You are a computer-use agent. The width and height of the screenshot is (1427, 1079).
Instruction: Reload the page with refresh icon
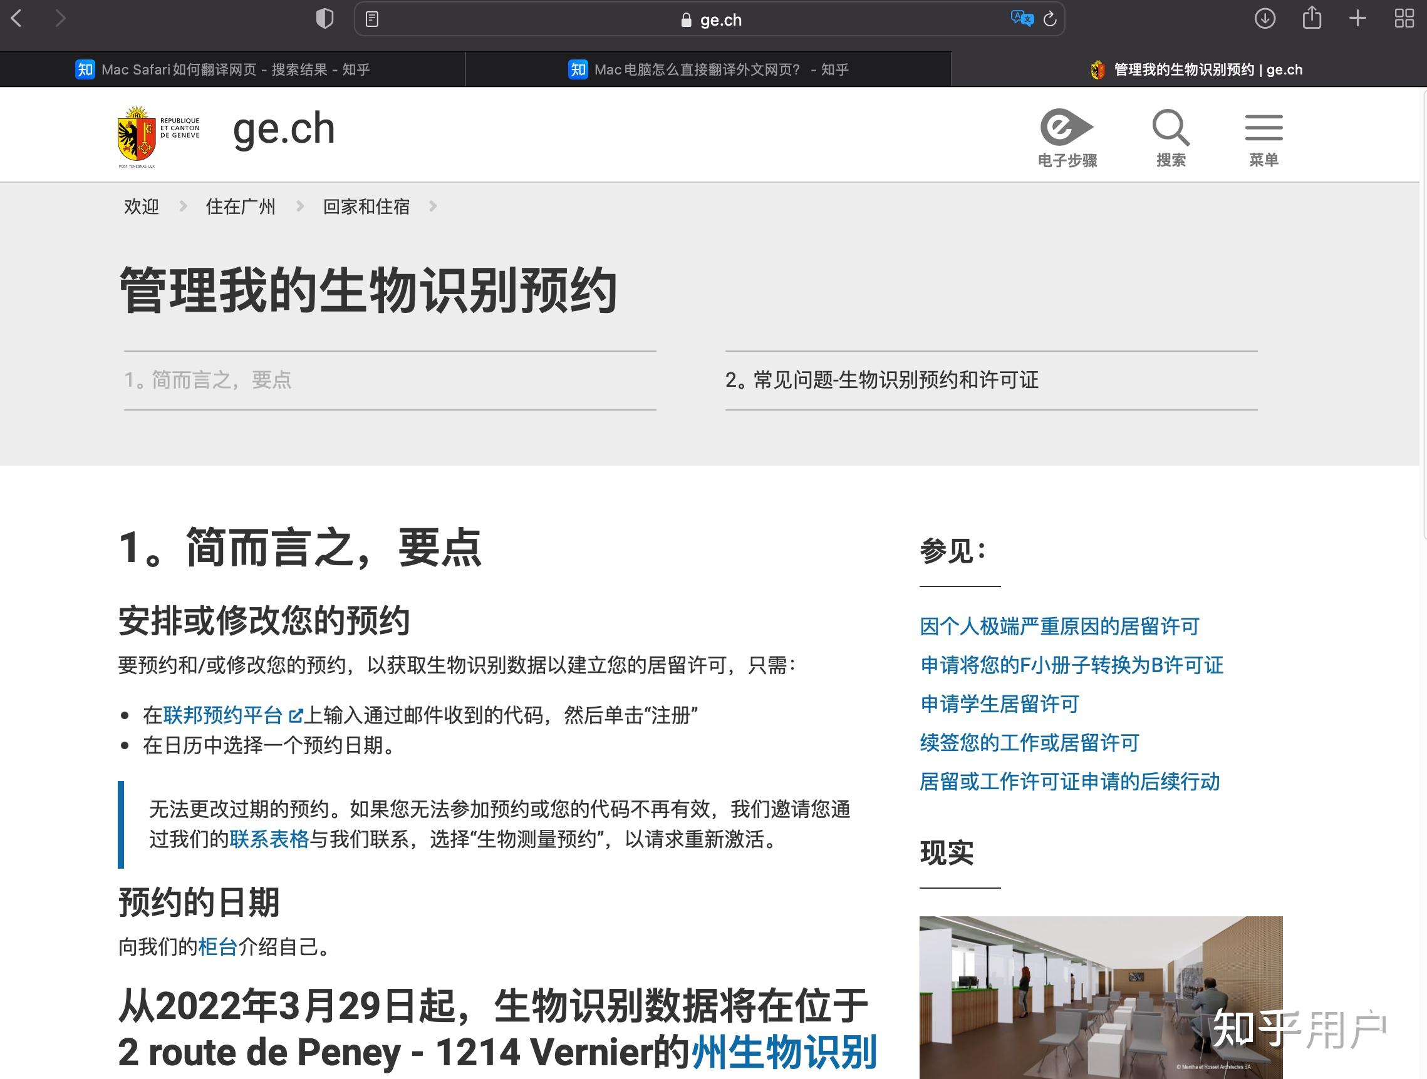[x=1051, y=19]
